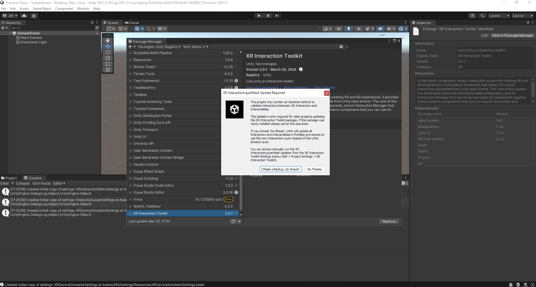536x287 pixels.
Task: Select the Rotate tool in Scene
Action: point(108,52)
